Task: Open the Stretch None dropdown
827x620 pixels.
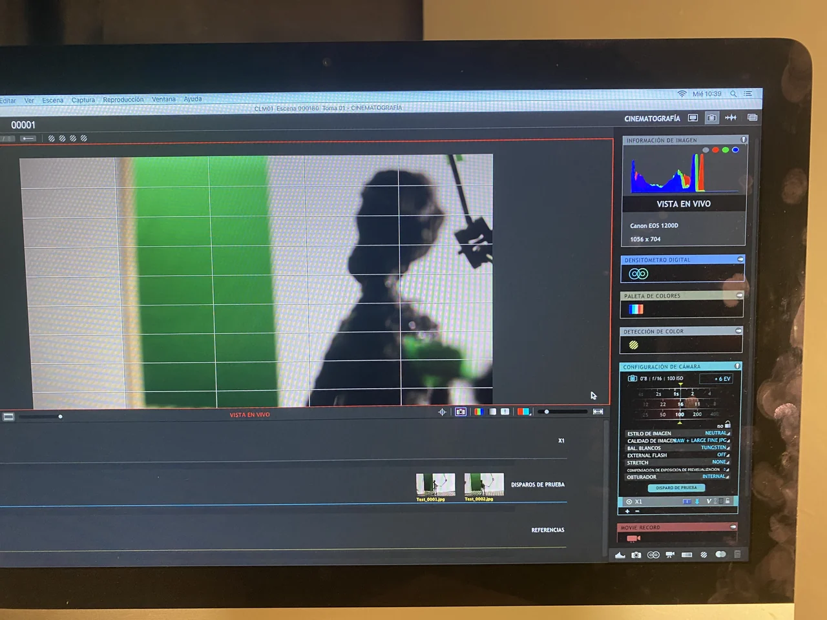Action: [720, 462]
